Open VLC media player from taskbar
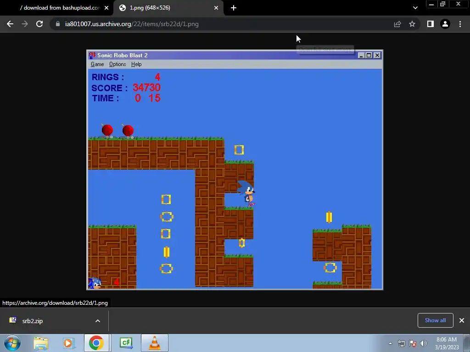470x352 pixels. [155, 343]
